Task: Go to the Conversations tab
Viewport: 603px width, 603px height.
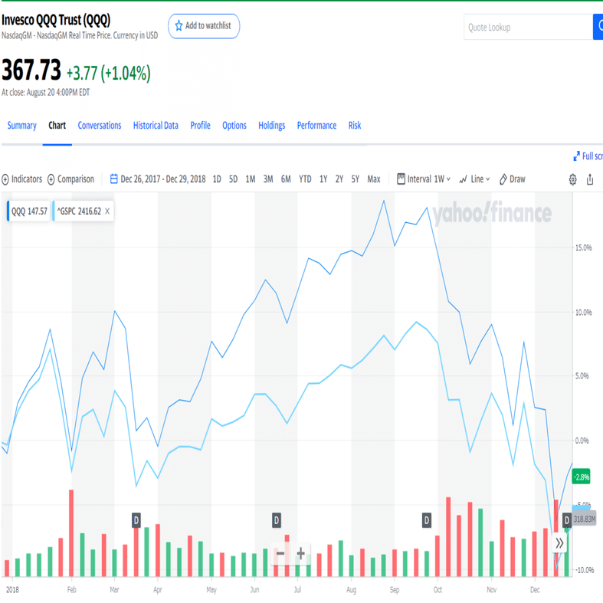Action: point(99,126)
